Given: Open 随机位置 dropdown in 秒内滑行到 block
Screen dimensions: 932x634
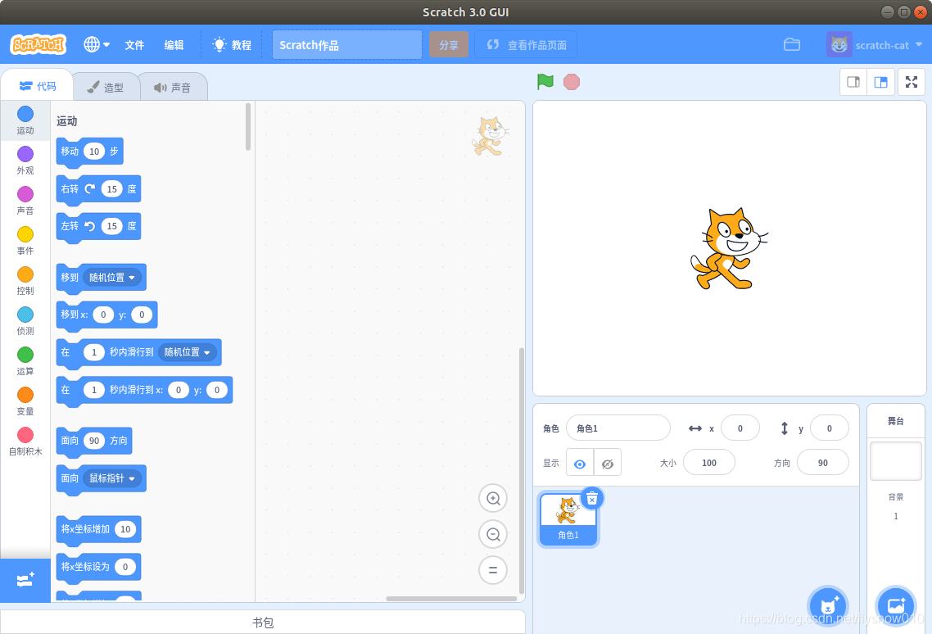Looking at the screenshot, I should (x=188, y=352).
